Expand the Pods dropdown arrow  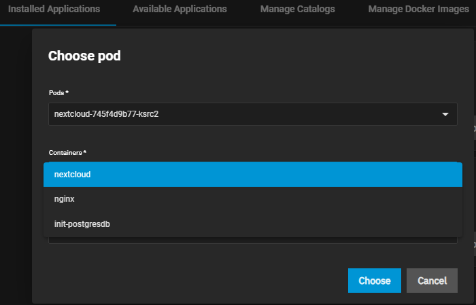point(445,114)
